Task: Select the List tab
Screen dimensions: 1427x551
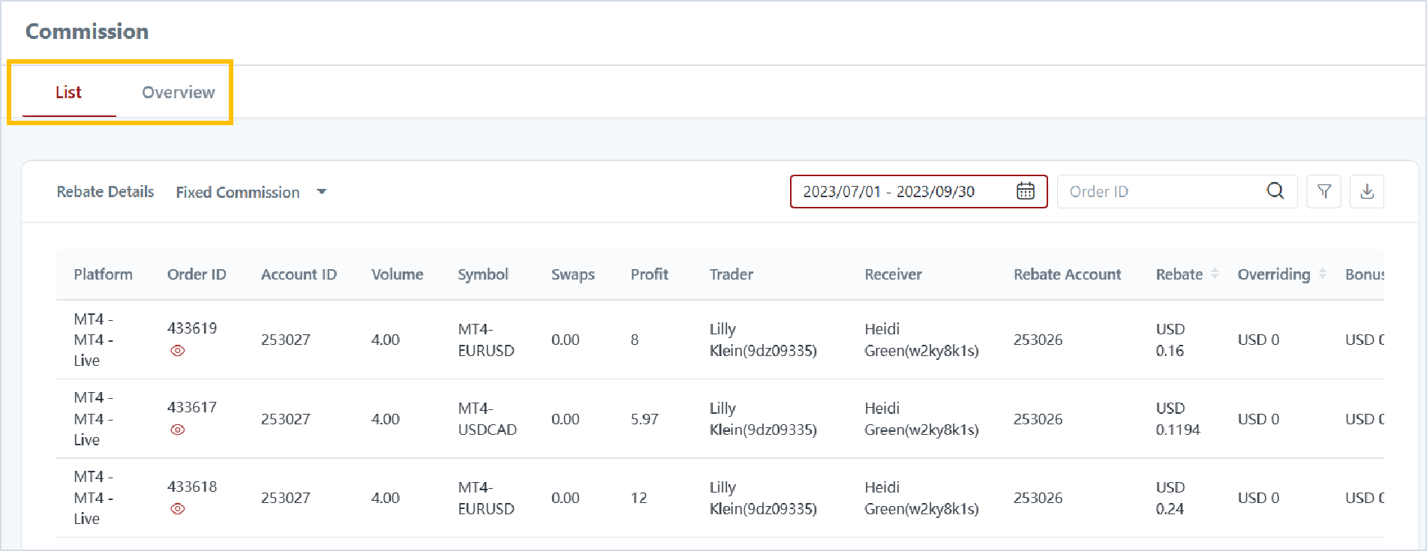Action: (68, 92)
